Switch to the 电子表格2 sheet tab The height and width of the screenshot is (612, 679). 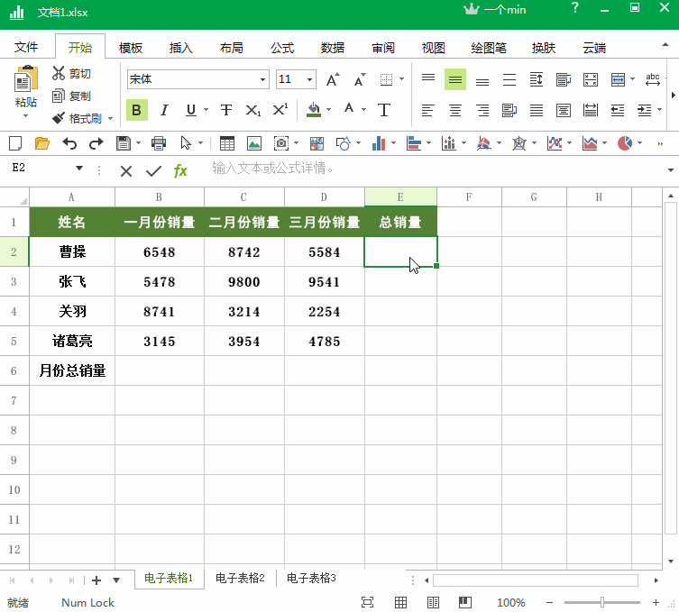click(240, 579)
